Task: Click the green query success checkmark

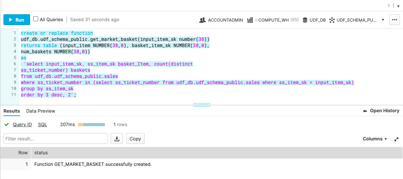Action: click(6, 125)
